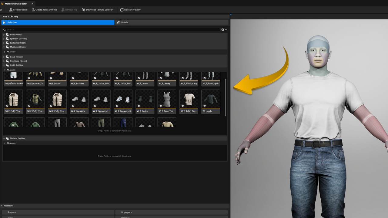388x218 pixels.
Task: Expand the Hair (Grooms) category arrow
Action: [4, 35]
